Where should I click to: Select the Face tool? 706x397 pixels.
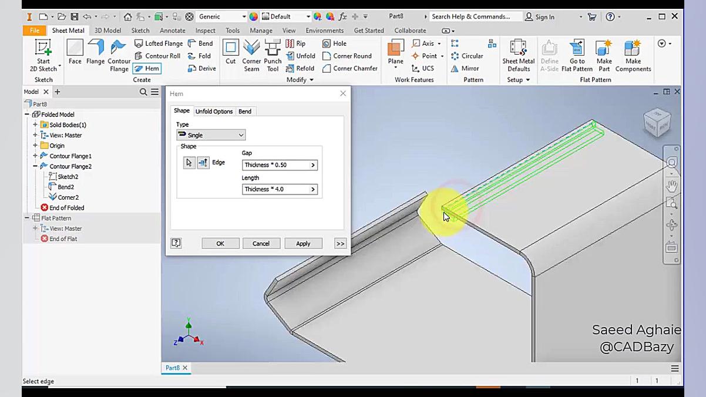[75, 52]
